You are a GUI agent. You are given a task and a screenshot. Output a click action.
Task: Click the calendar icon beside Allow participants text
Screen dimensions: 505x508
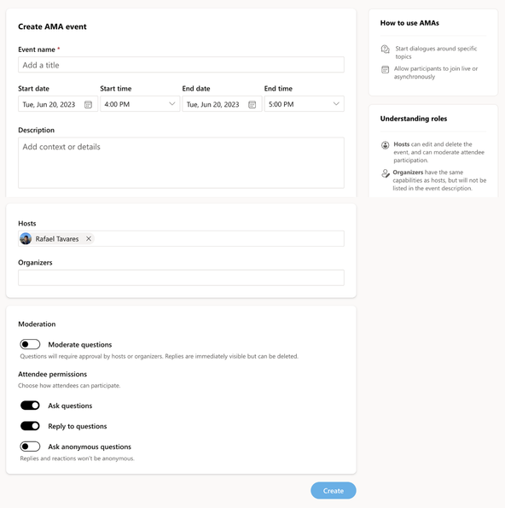(x=386, y=69)
